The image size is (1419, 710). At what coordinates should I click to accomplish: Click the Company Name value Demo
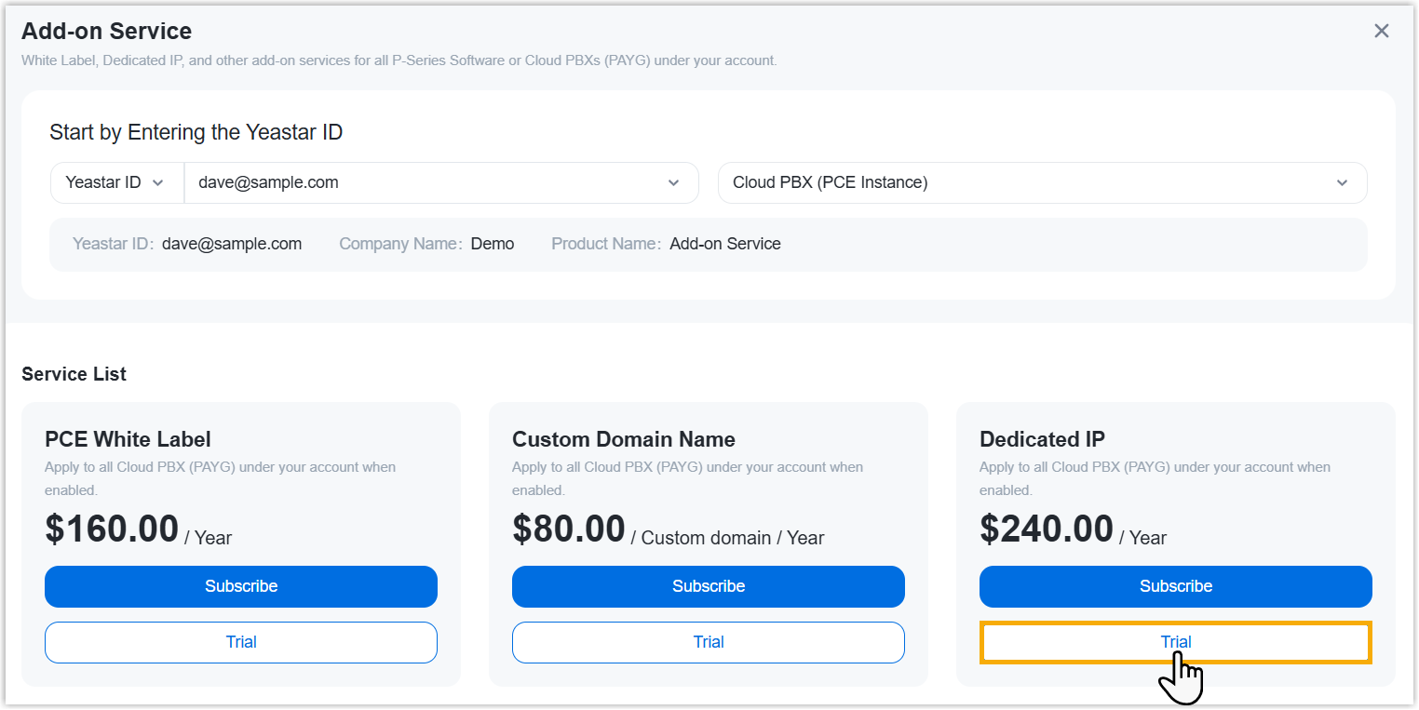[x=493, y=244]
